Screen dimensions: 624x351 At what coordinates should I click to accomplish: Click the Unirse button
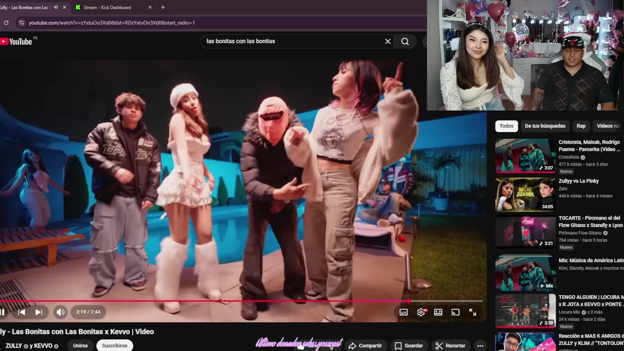(x=80, y=346)
